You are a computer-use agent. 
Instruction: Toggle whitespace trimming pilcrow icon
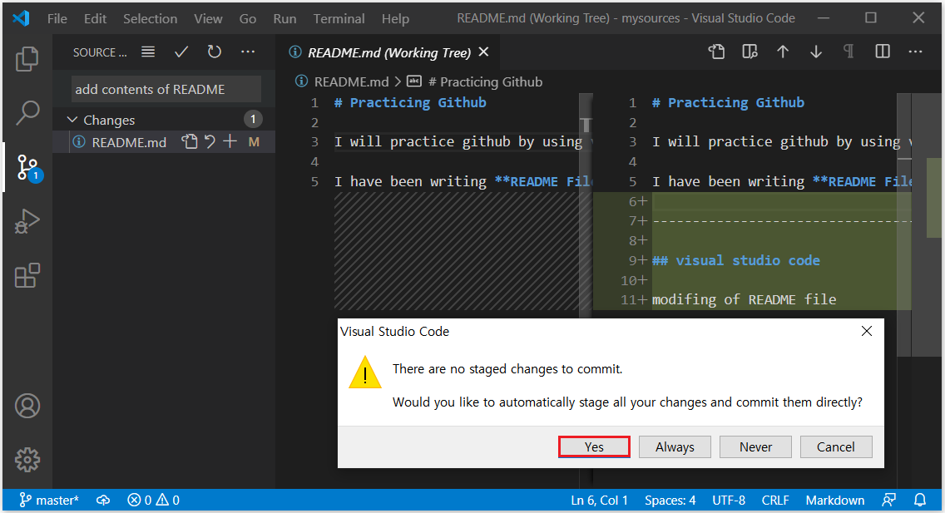point(849,52)
